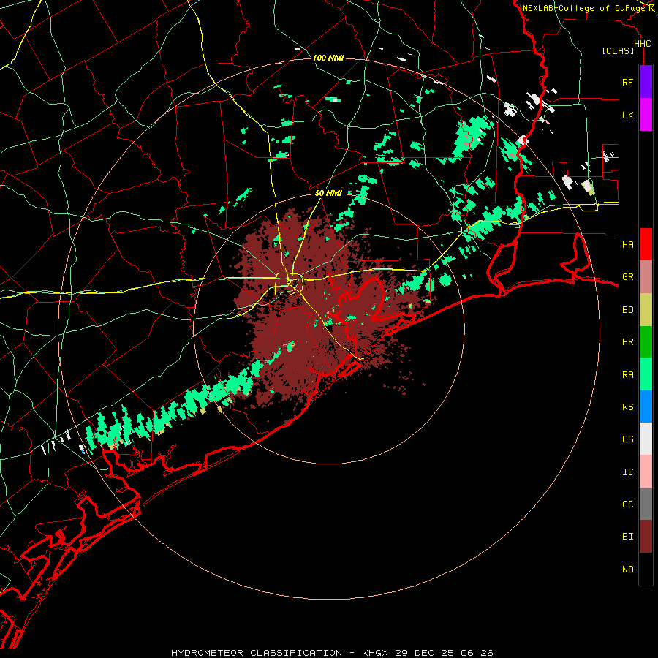Click the HA legend label
658x658 pixels.
[628, 244]
